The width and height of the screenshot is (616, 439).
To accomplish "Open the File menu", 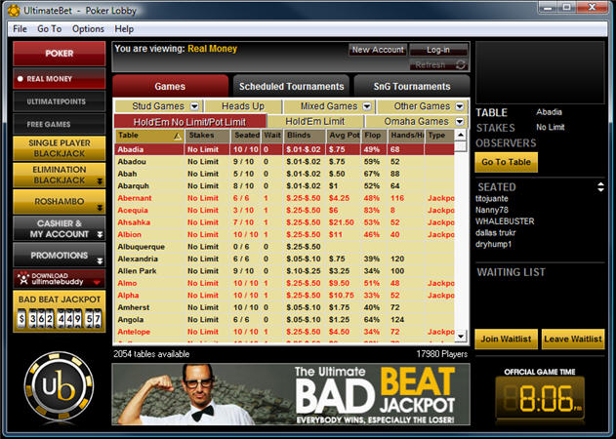I will pyautogui.click(x=20, y=29).
